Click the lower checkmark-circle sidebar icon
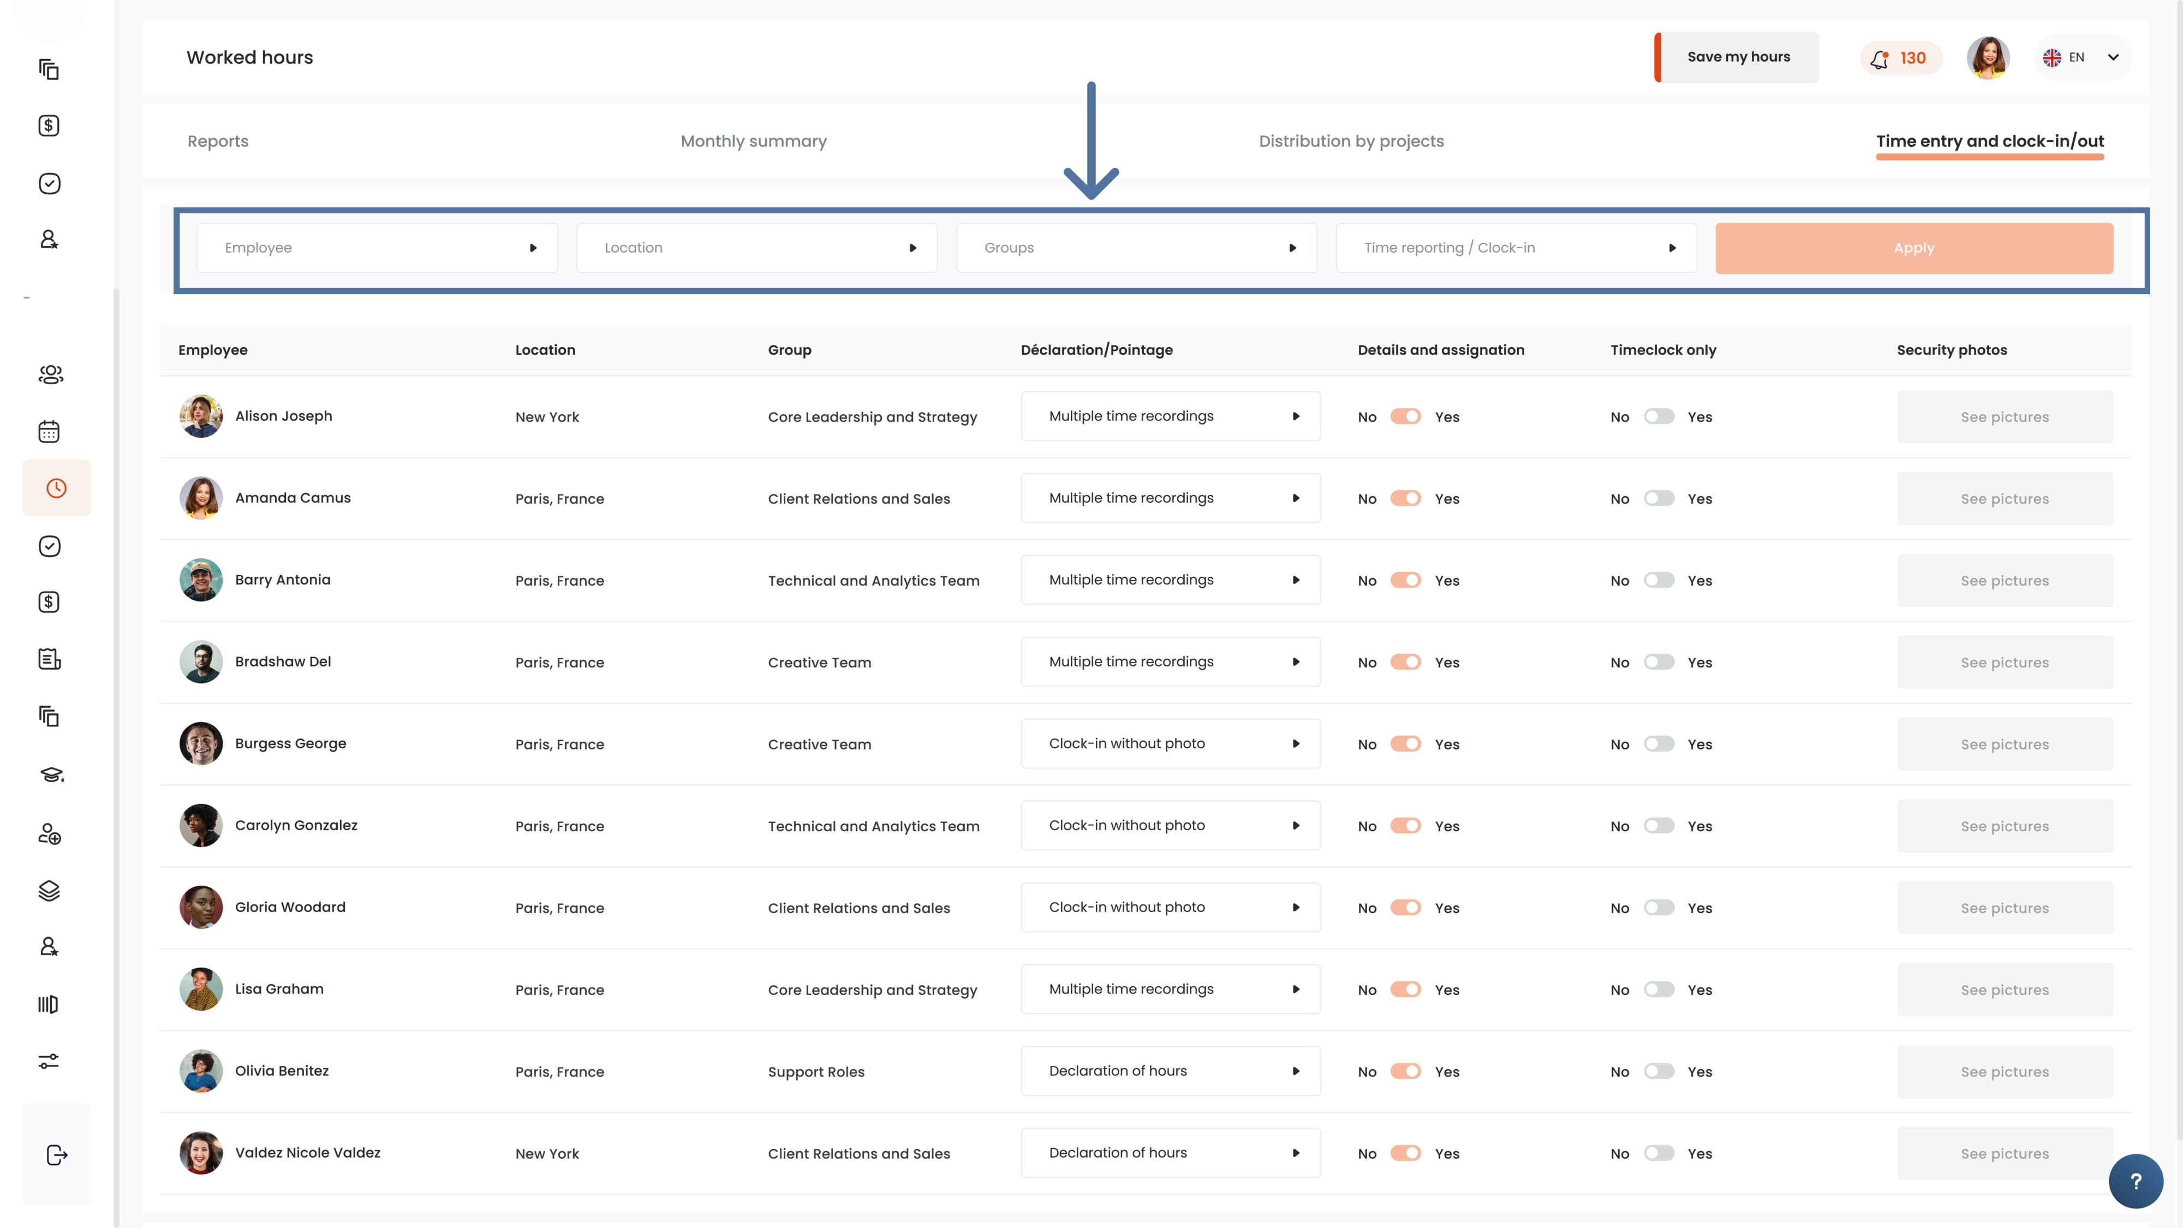The width and height of the screenshot is (2183, 1228). point(49,546)
